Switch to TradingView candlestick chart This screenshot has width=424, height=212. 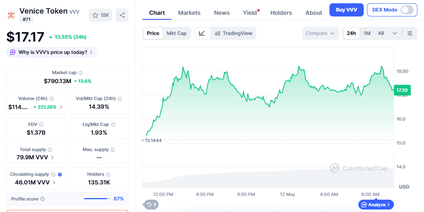234,33
